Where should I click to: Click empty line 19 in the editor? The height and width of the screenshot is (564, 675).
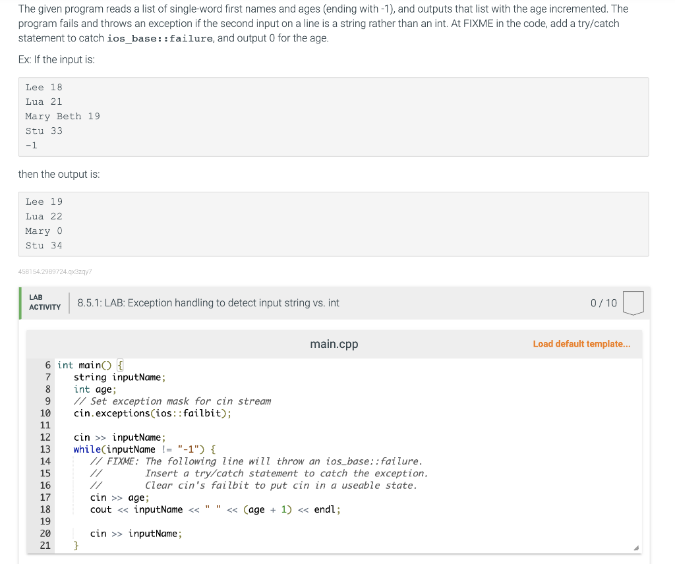(348, 521)
